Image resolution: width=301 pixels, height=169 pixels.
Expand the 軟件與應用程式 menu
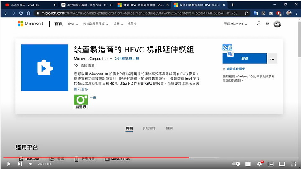click(x=96, y=24)
